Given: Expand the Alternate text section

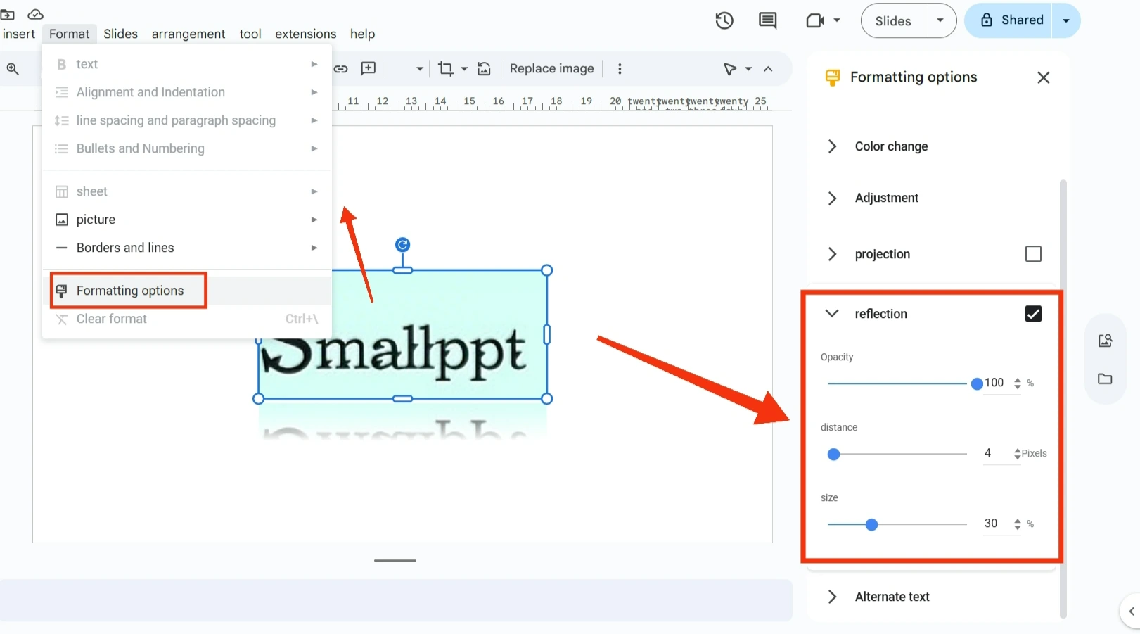Looking at the screenshot, I should [891, 597].
